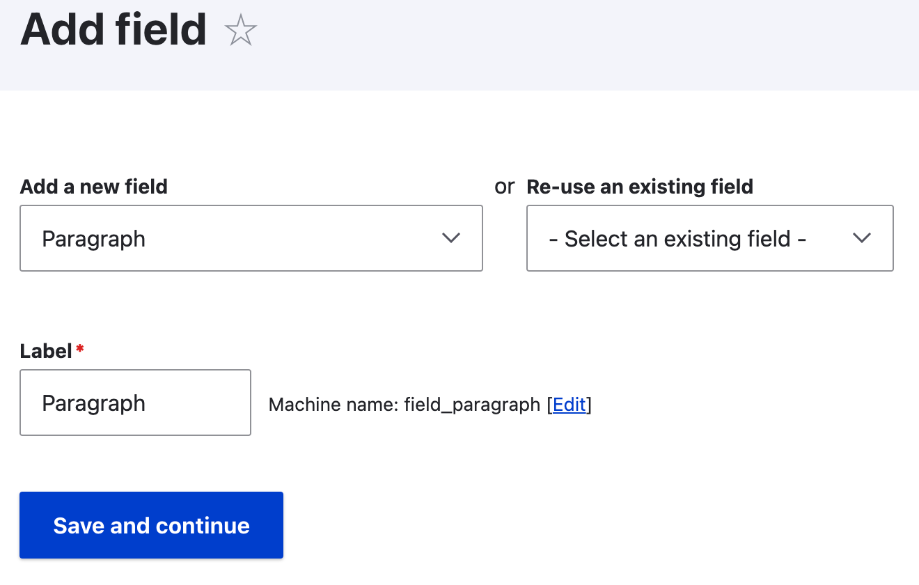The width and height of the screenshot is (919, 585).
Task: Click the chevron on the Paragraph field selector
Action: click(x=451, y=238)
